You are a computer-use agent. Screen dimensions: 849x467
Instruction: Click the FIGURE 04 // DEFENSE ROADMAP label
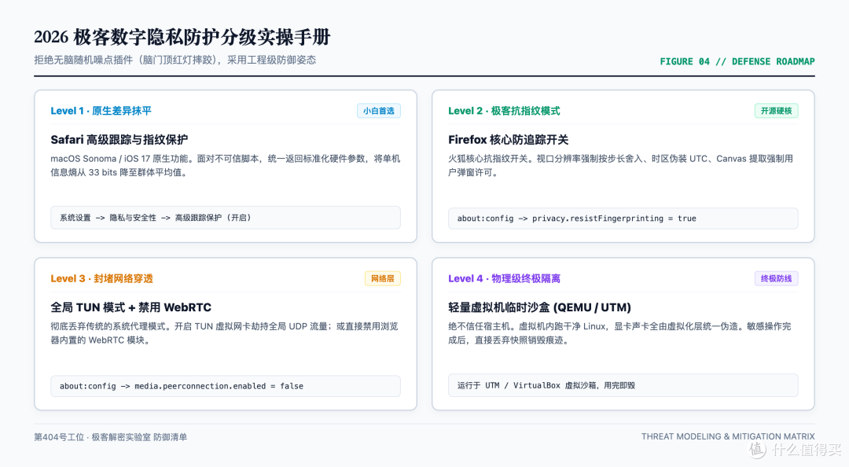click(737, 61)
